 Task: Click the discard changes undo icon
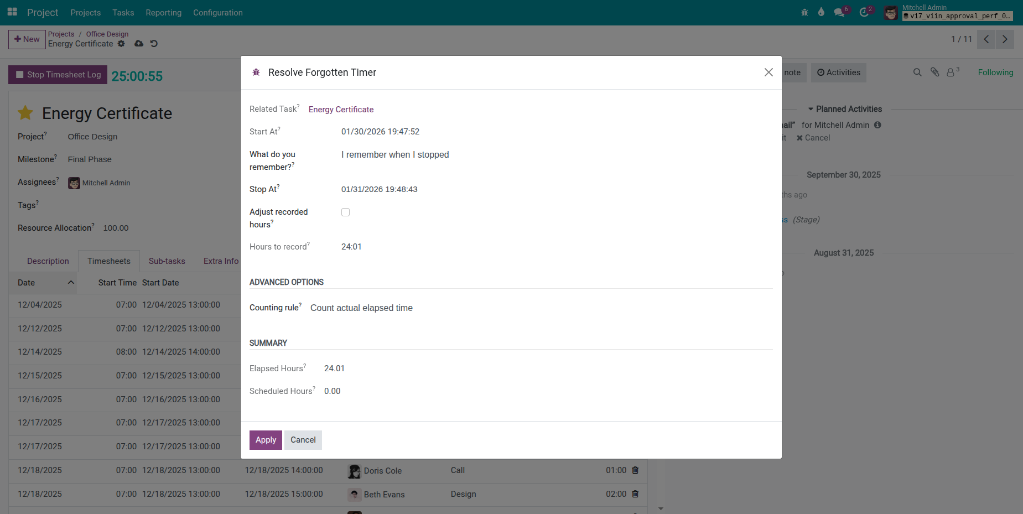[x=154, y=44]
